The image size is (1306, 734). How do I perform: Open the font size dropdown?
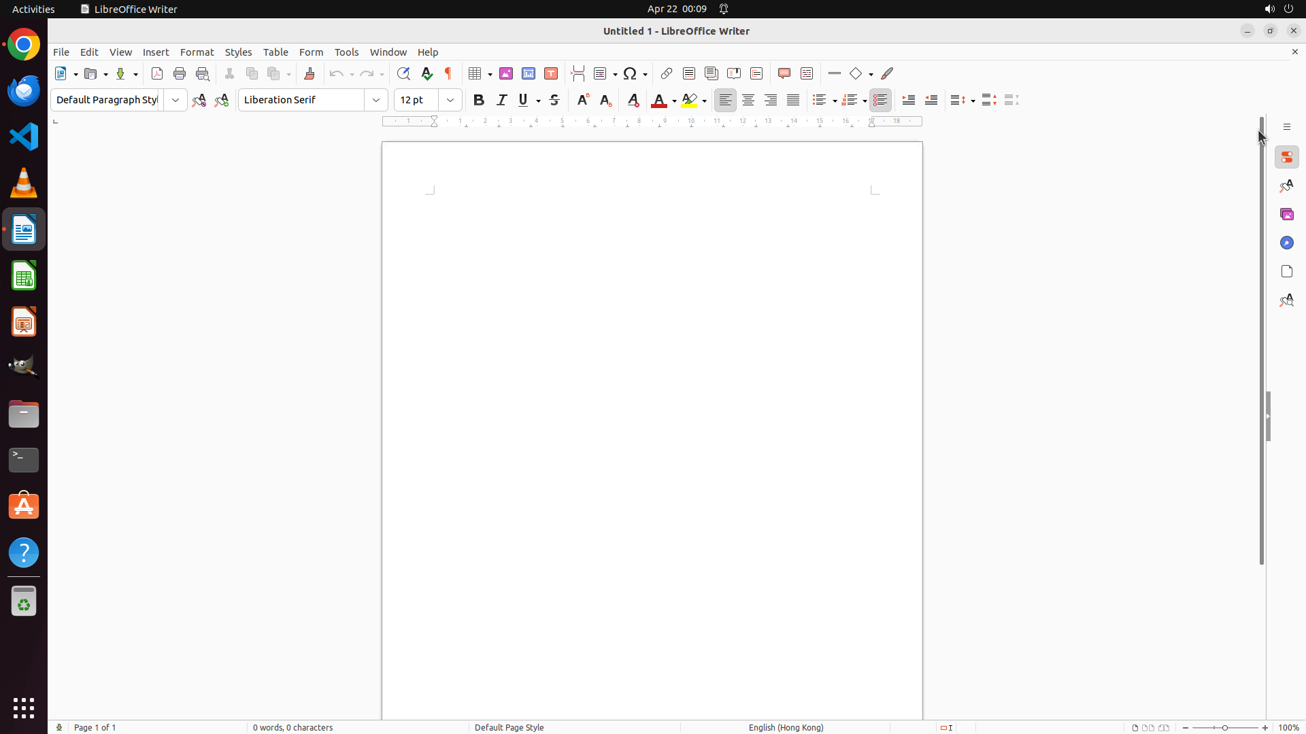[x=450, y=100]
